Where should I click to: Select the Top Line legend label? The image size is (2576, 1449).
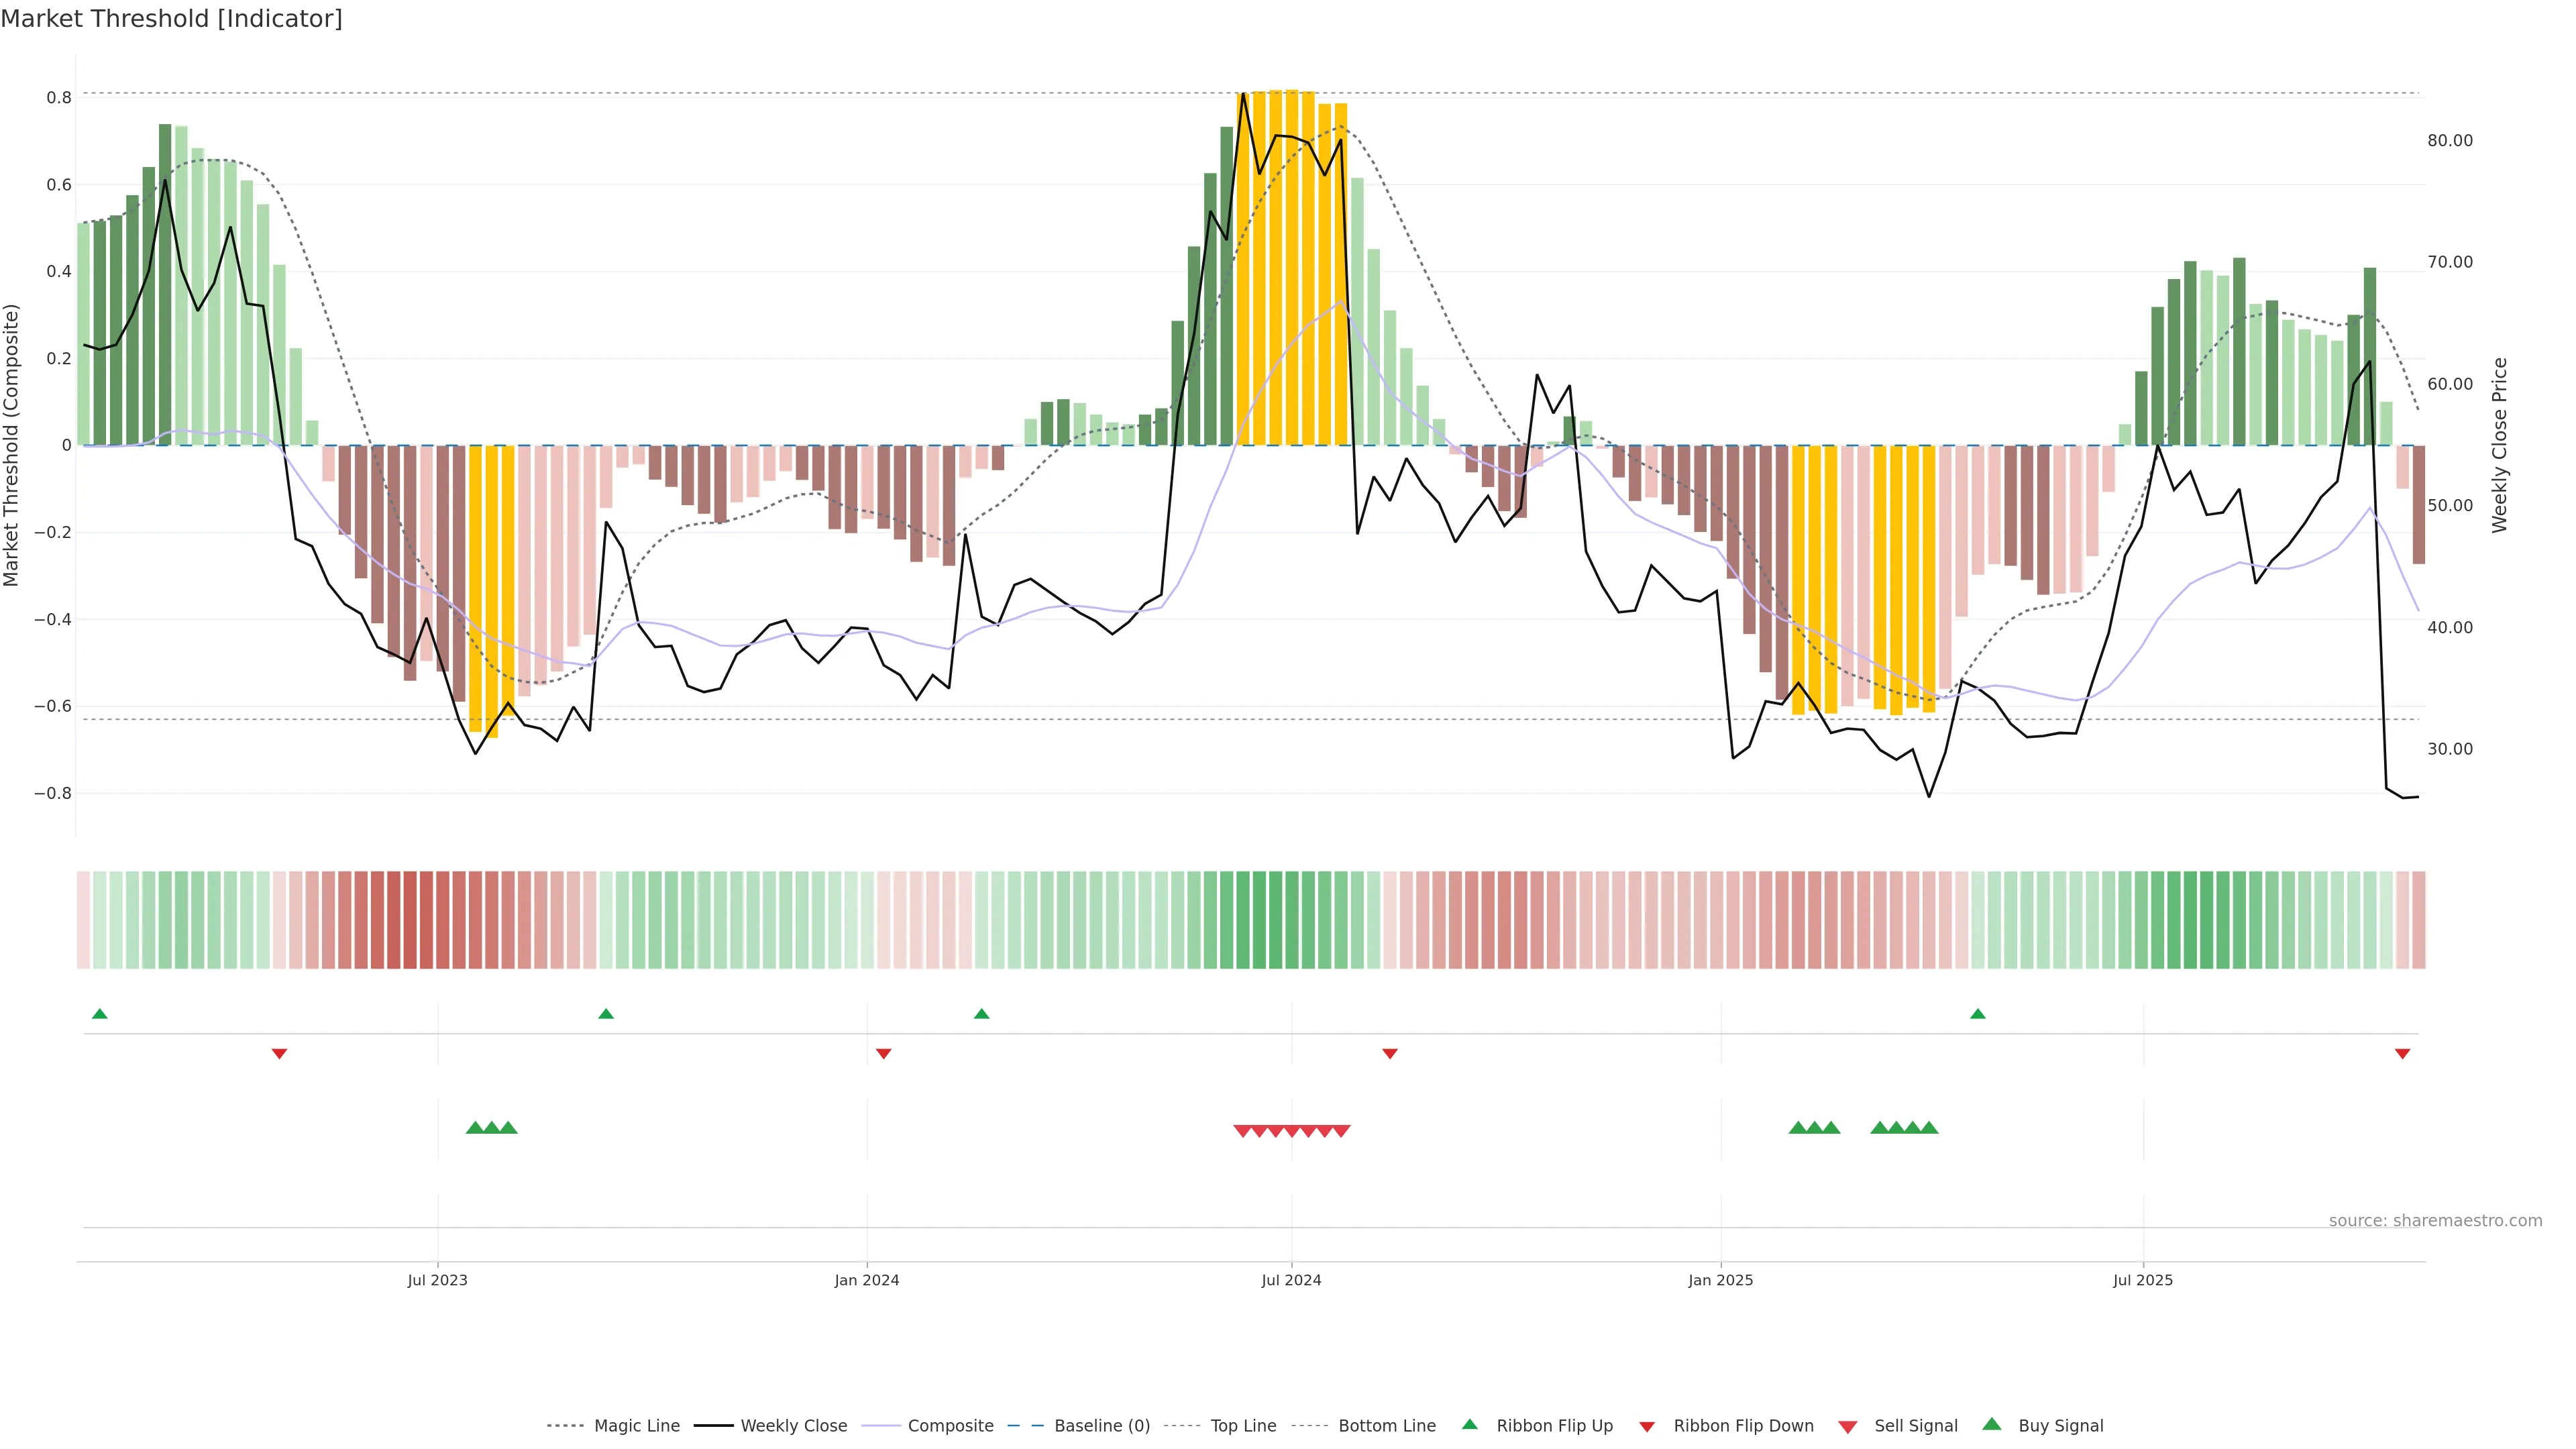click(1243, 1426)
